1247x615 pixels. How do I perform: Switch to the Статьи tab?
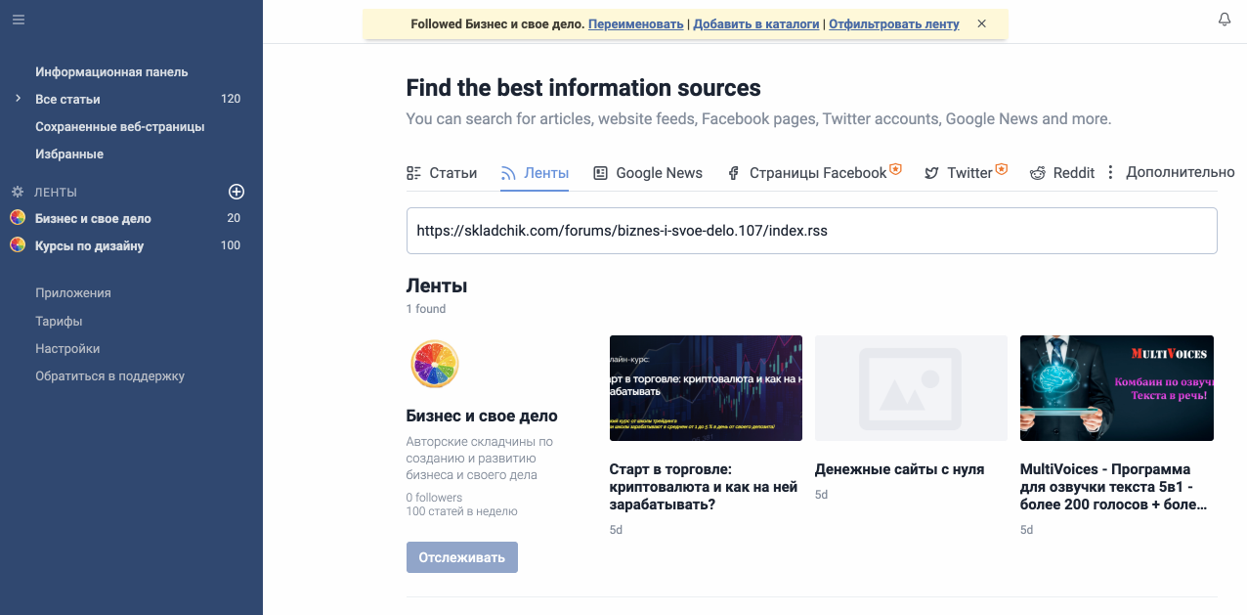click(442, 173)
